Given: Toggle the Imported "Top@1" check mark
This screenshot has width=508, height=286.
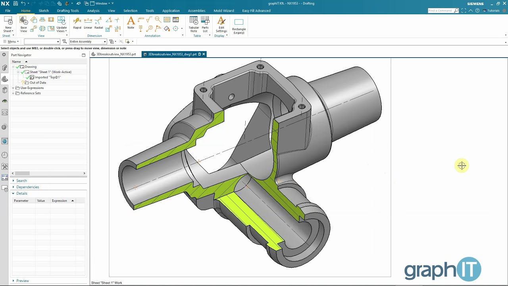Looking at the screenshot, I should [27, 77].
